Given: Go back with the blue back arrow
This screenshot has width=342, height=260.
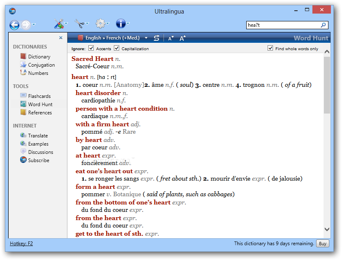Looking at the screenshot, I should 14,25.
